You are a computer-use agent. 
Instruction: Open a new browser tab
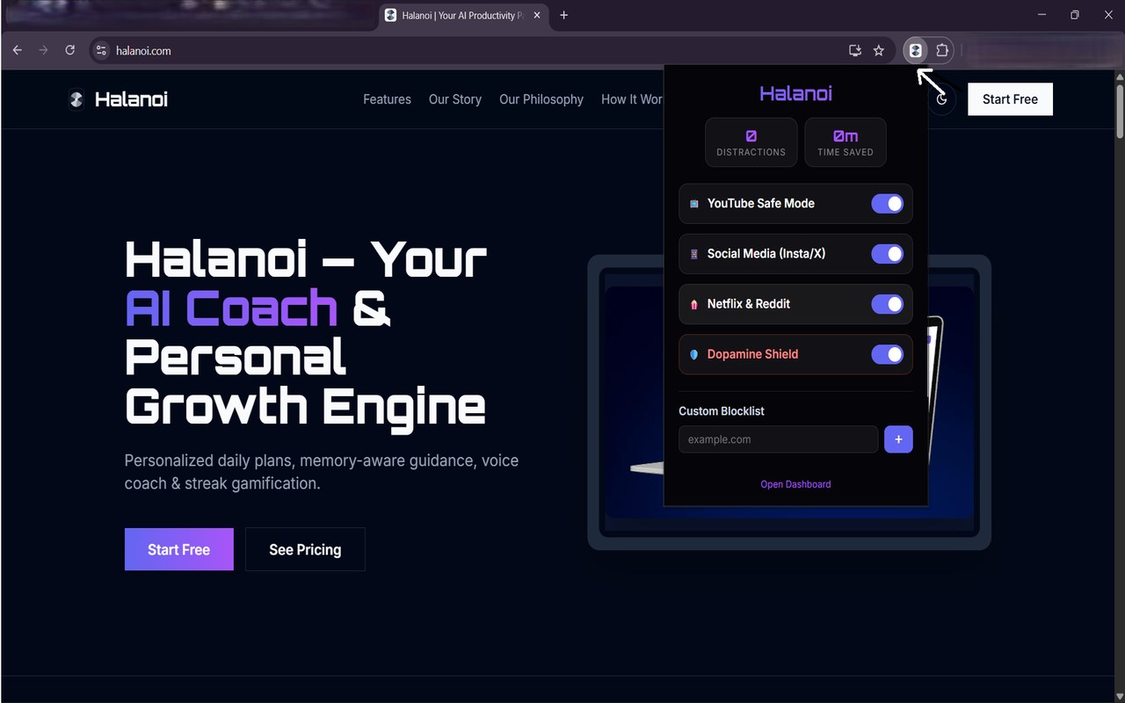[x=564, y=15]
